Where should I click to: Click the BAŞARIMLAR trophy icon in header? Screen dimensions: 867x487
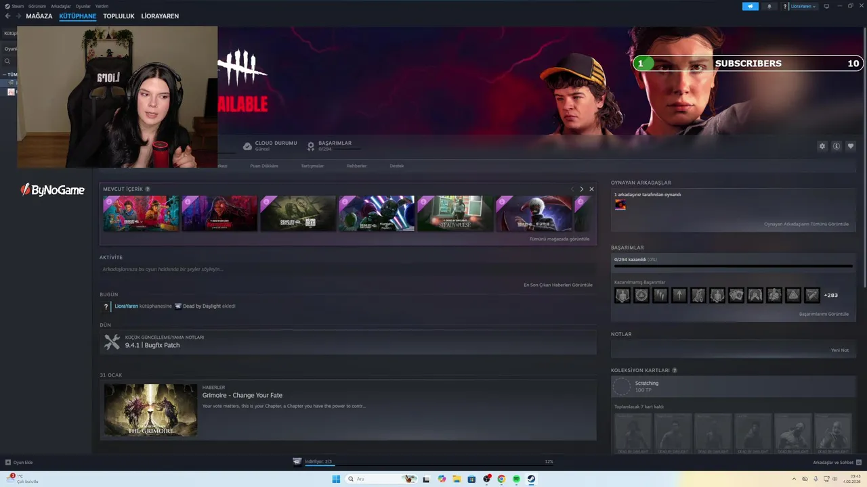tap(311, 146)
